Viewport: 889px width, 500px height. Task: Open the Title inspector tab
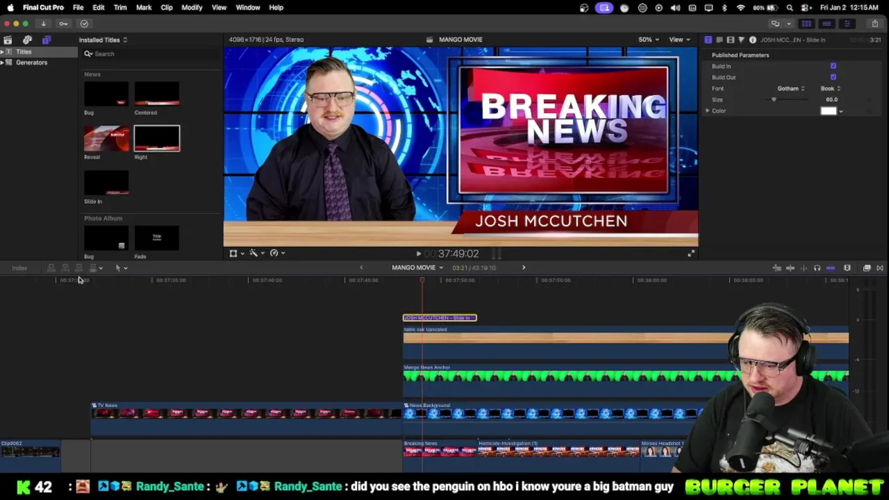click(x=708, y=40)
